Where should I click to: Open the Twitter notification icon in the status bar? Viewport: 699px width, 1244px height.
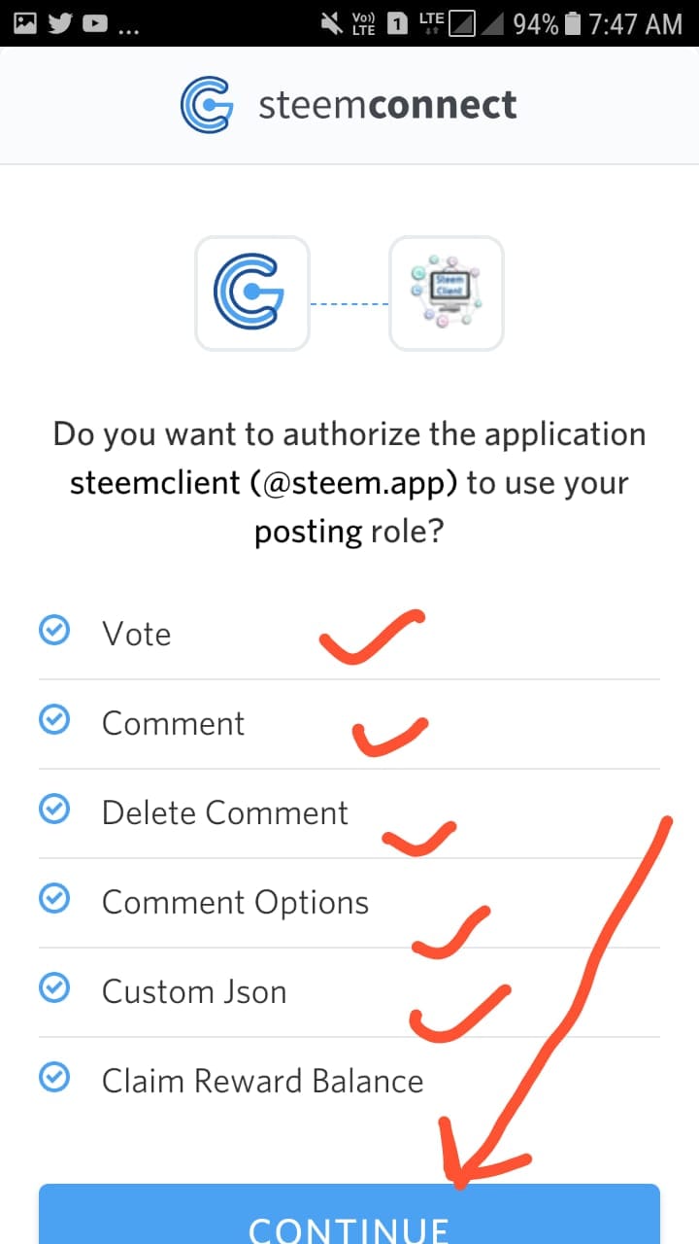(x=60, y=22)
